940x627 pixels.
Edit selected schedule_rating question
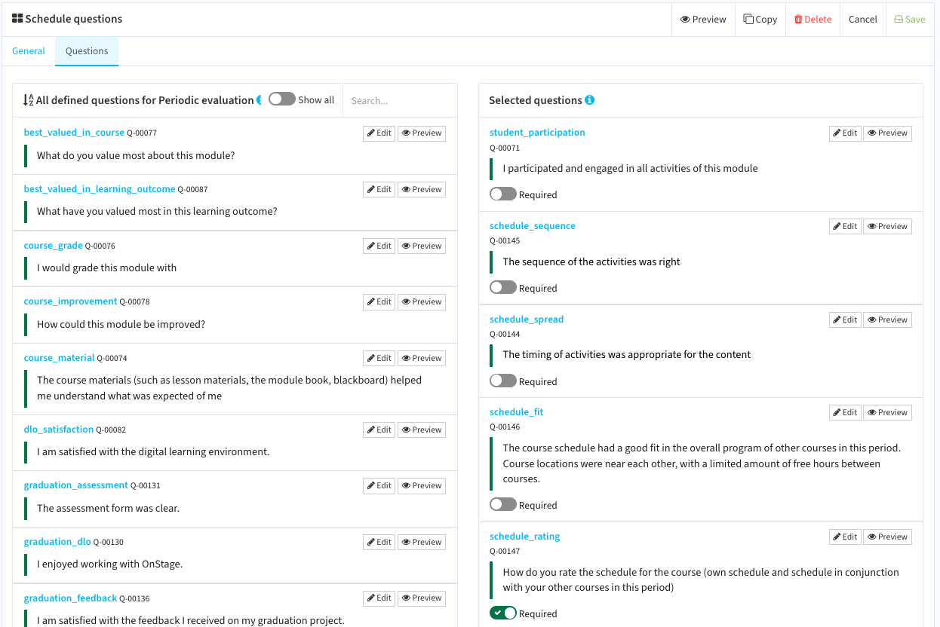tap(845, 537)
